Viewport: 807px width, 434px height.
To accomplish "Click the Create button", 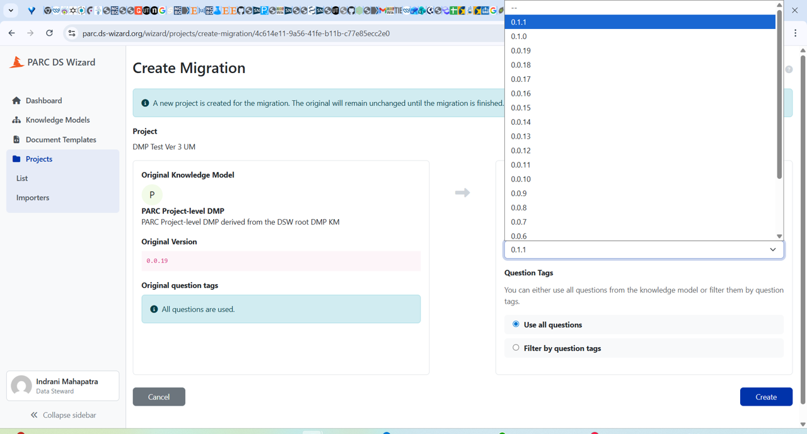I will (765, 397).
